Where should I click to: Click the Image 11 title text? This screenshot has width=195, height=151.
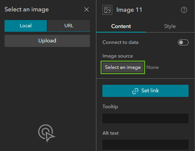coord(129,10)
